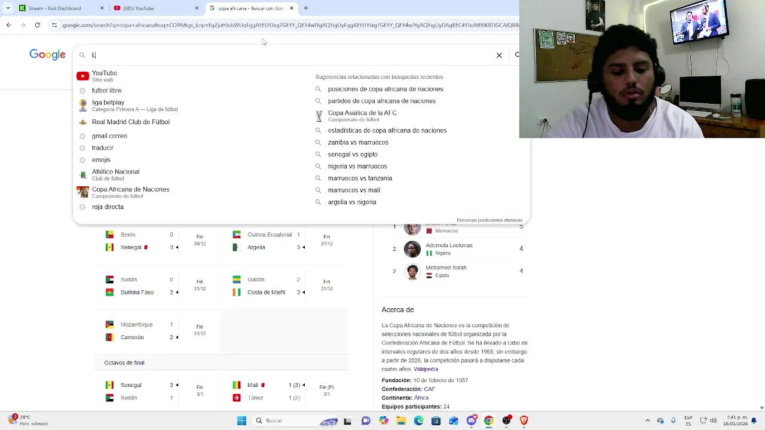Select 'partidos de copa africana de naciones'

pyautogui.click(x=382, y=101)
